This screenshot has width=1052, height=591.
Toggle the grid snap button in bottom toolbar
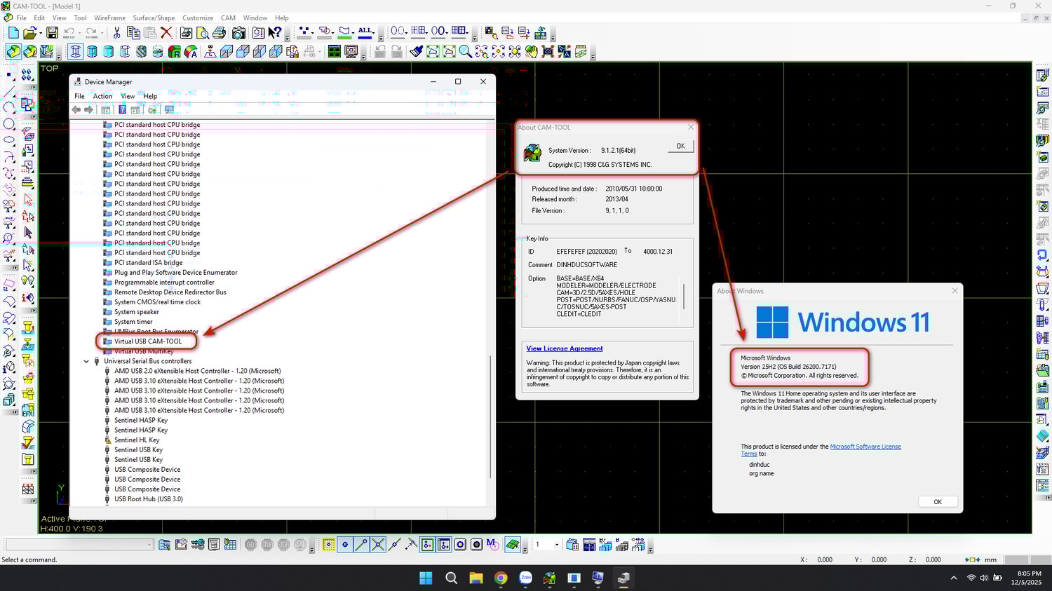coord(328,545)
